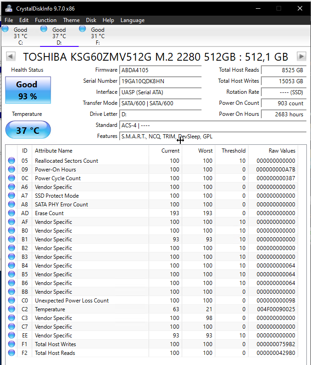Click the 37 °C temperature button
Viewport: 311px width, 365px height.
point(28,130)
